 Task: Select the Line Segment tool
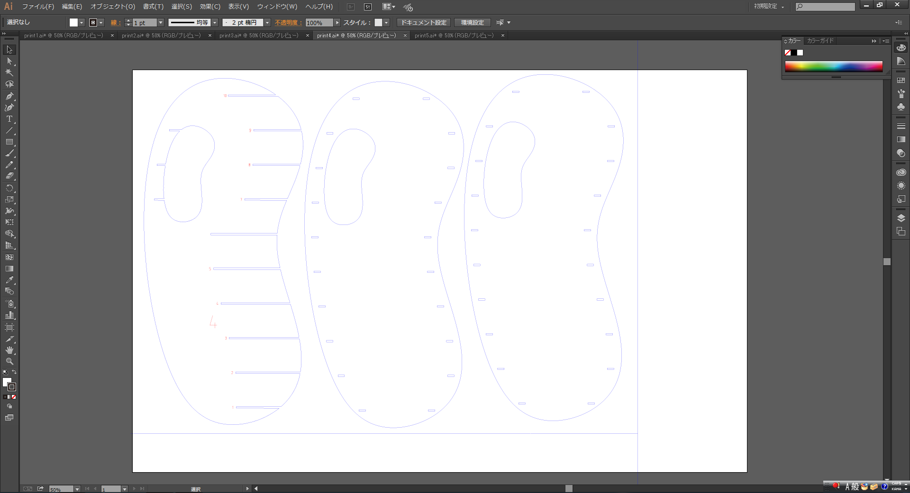(x=9, y=130)
